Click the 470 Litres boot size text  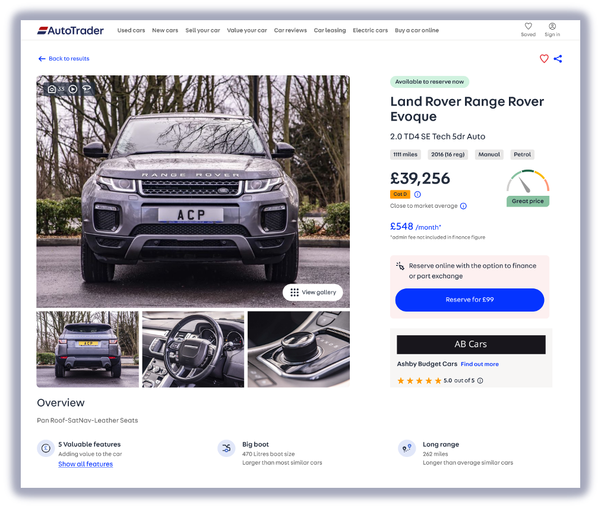tap(268, 454)
